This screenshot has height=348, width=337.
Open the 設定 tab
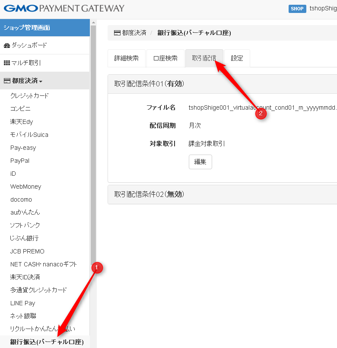tap(237, 58)
